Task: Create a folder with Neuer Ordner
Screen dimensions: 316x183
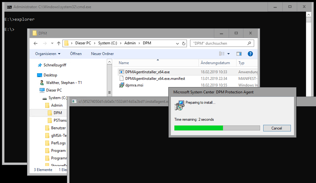Action: point(102,54)
